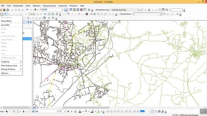Open the Attributes window icon in the Editor toolbar

(x=49, y=14)
